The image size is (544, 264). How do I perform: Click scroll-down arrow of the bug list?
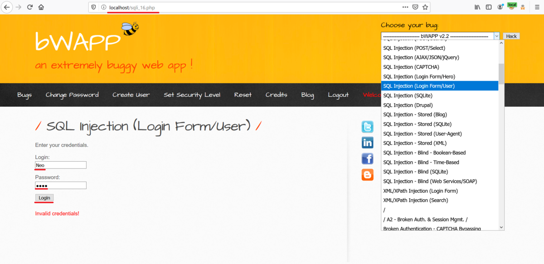pyautogui.click(x=501, y=227)
